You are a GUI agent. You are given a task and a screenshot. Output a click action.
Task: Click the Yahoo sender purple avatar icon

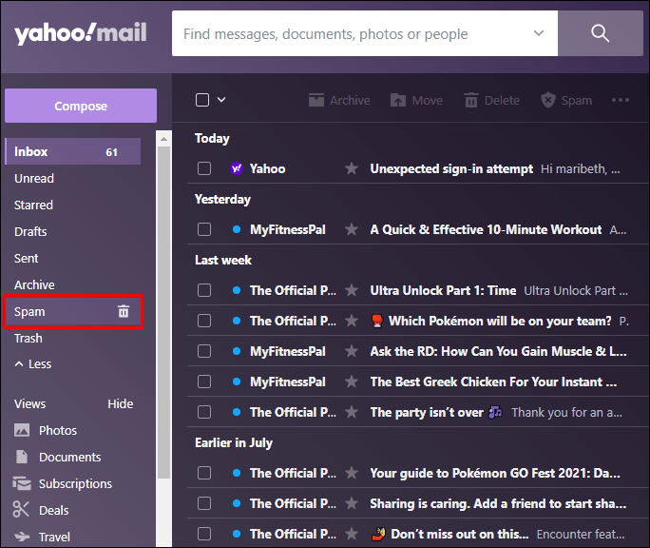[x=237, y=168]
